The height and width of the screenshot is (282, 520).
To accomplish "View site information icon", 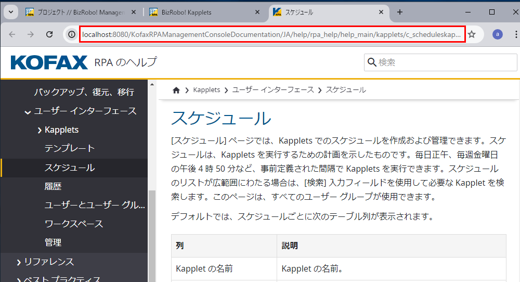I will (x=72, y=34).
